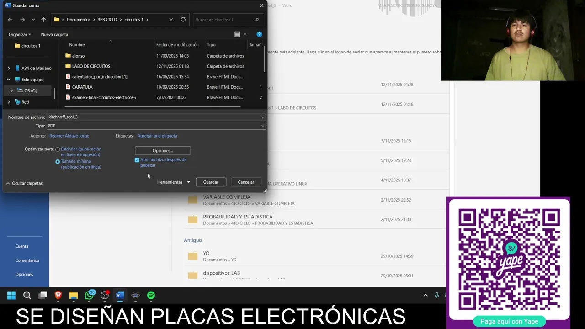585x329 pixels.
Task: Select '3ER CICLO' in the breadcrumb path
Action: (x=107, y=20)
